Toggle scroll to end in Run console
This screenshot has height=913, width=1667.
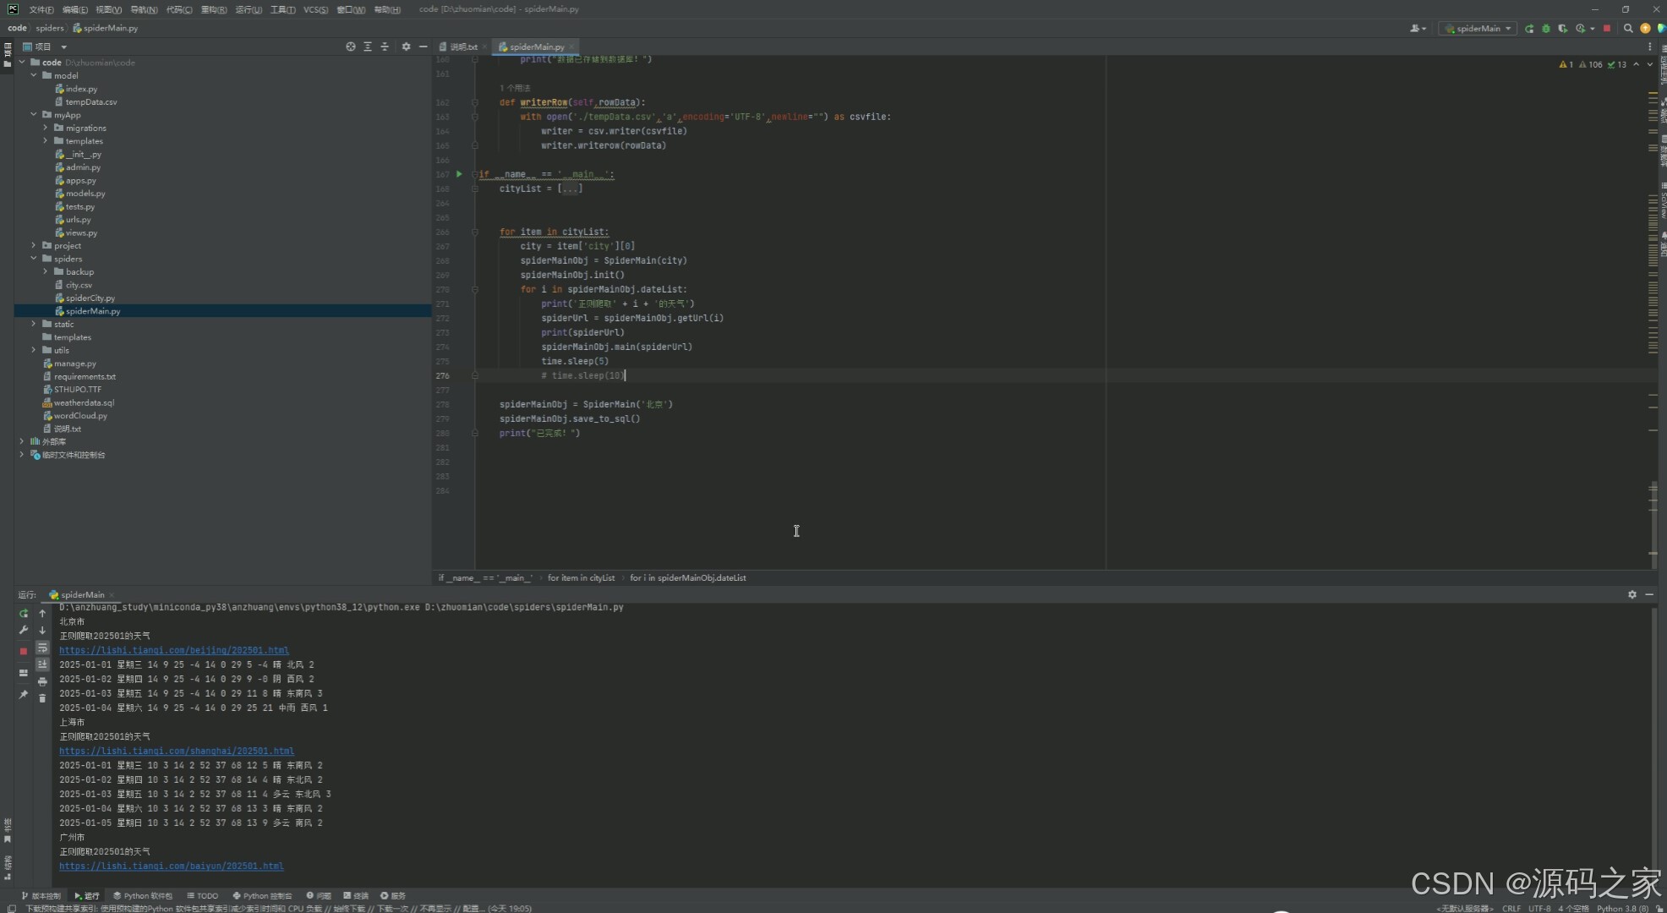[42, 664]
